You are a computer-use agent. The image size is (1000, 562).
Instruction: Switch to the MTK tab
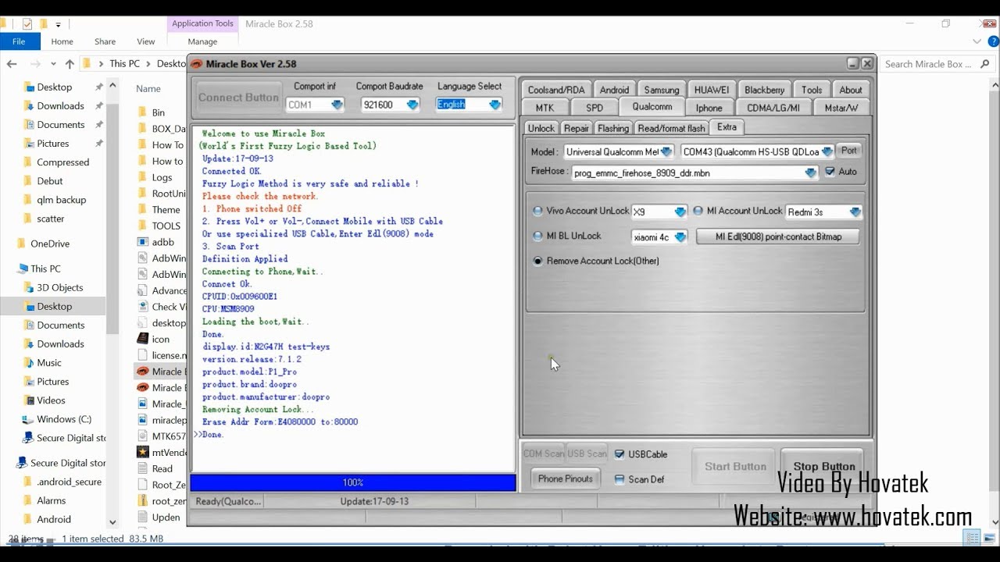[545, 108]
